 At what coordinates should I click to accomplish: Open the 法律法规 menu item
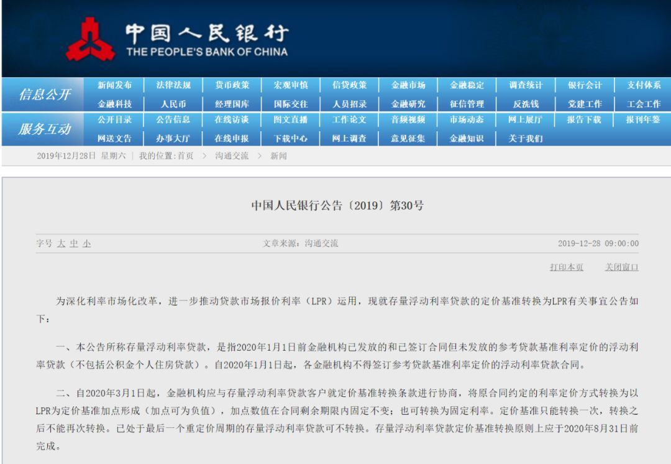pyautogui.click(x=173, y=85)
